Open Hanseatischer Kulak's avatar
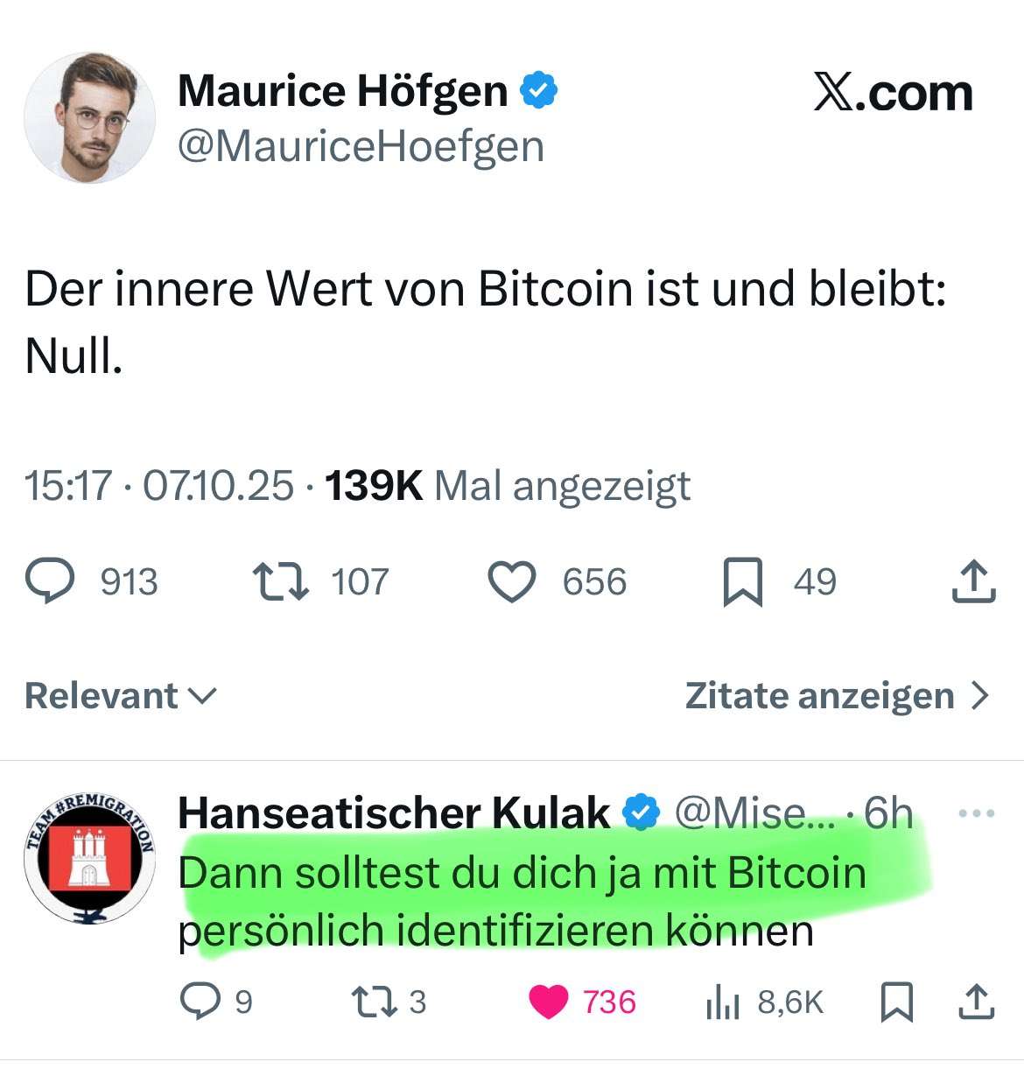 coord(89,858)
